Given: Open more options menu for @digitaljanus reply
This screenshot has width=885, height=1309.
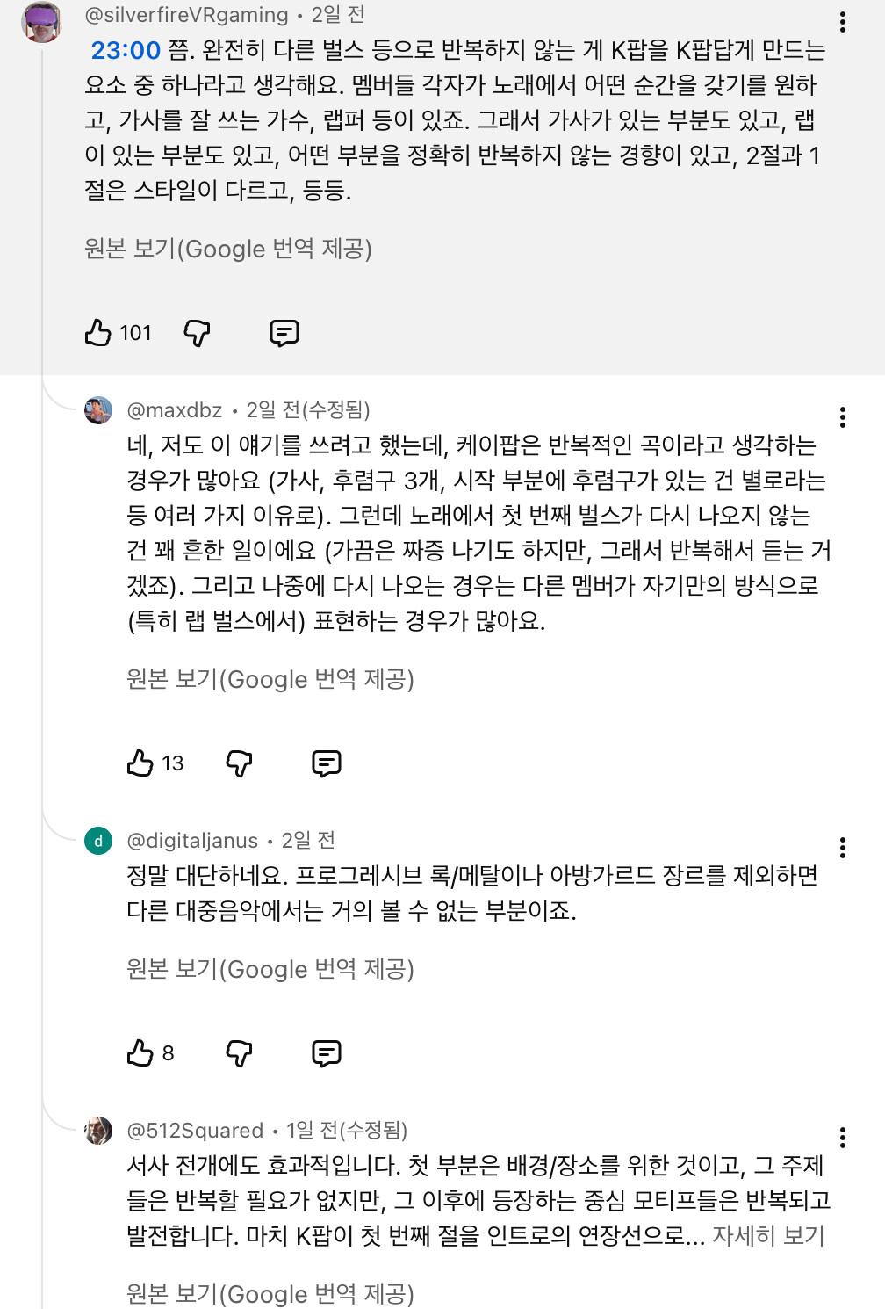Looking at the screenshot, I should [x=842, y=848].
